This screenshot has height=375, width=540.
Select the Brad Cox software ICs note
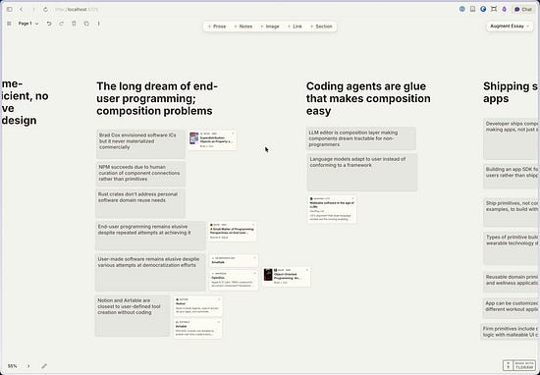pos(140,144)
